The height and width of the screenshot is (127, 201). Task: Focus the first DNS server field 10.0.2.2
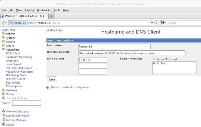pyautogui.click(x=93, y=60)
